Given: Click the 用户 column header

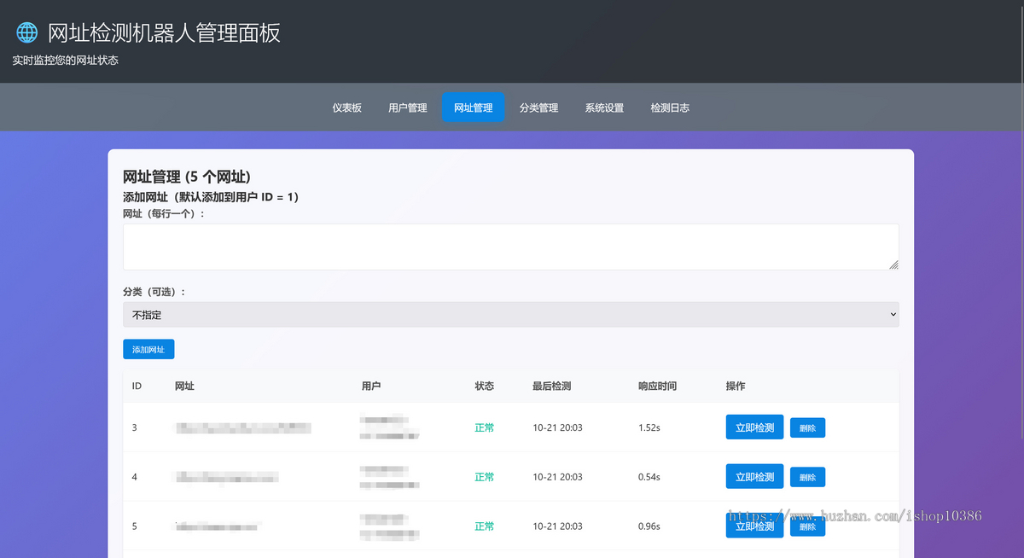Looking at the screenshot, I should point(371,387).
